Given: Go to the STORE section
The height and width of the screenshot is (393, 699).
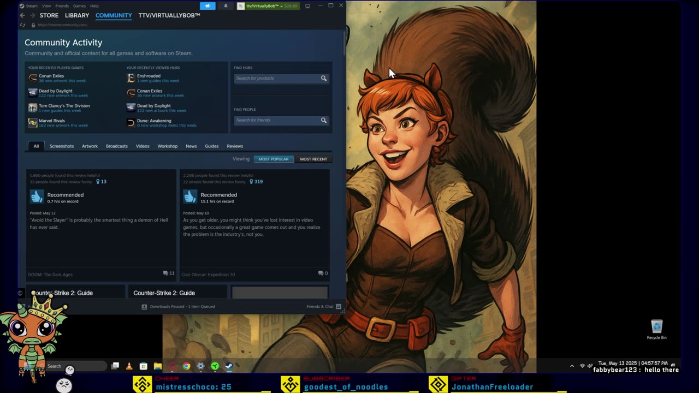Looking at the screenshot, I should point(49,15).
